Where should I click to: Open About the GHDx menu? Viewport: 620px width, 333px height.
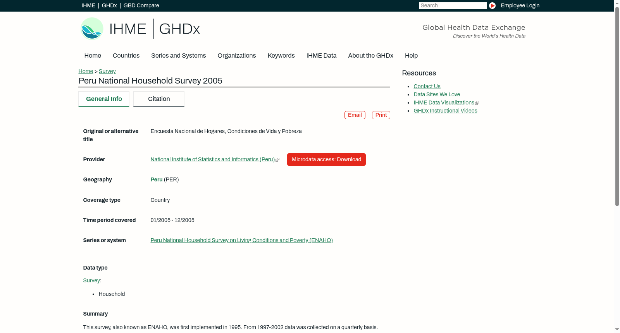371,56
